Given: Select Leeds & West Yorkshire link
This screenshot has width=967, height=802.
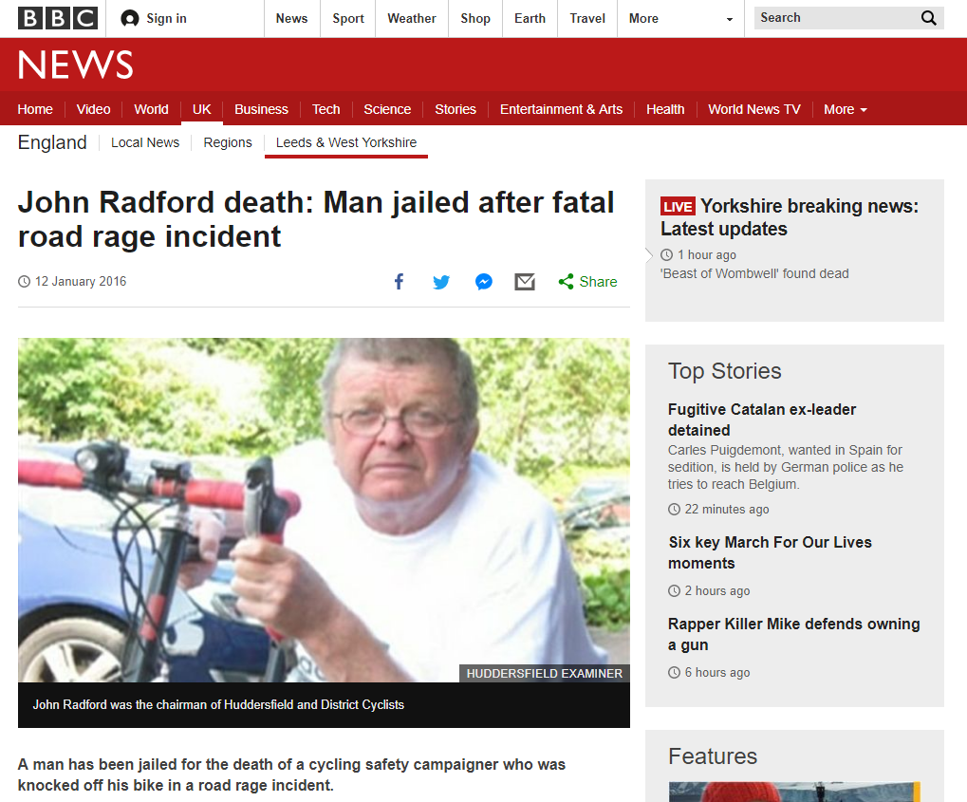Looking at the screenshot, I should 346,142.
